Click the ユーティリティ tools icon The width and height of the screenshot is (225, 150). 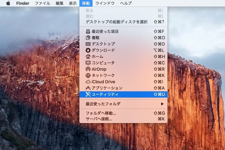point(88,94)
